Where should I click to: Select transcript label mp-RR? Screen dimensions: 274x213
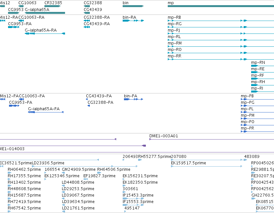(x=175, y=56)
